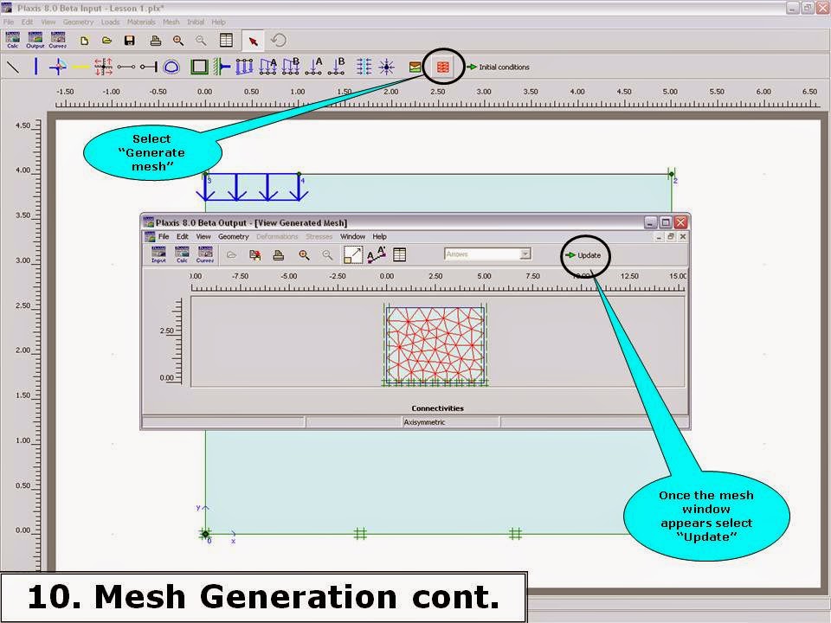Open the Curves program icon

point(58,39)
